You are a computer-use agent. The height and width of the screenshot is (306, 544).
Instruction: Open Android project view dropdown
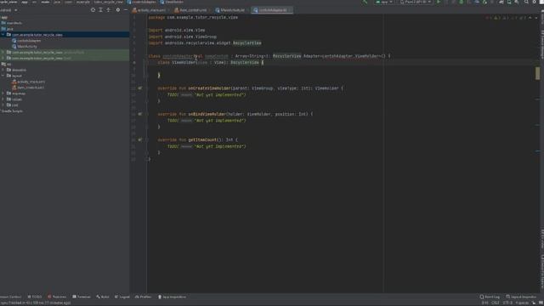(8, 10)
